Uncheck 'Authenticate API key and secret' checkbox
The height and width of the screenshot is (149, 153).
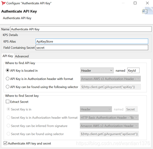5,143
